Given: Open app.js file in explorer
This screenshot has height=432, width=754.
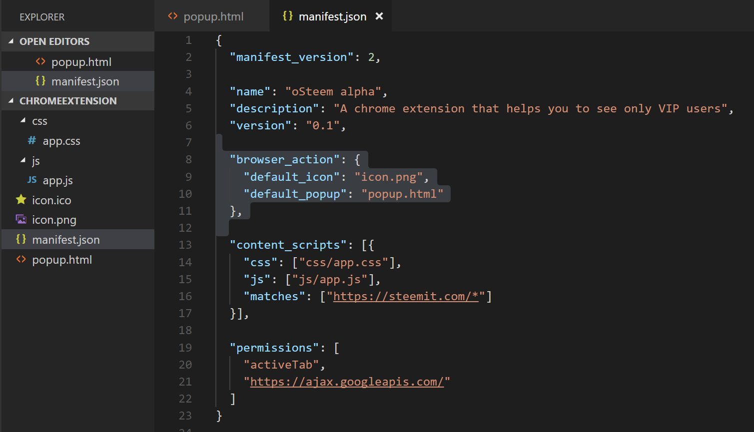Looking at the screenshot, I should click(x=58, y=181).
